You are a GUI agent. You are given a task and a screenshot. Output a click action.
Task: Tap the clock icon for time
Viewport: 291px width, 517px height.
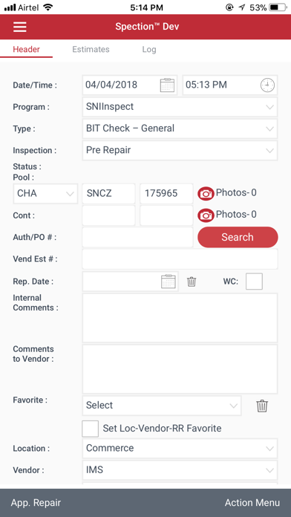[x=267, y=85]
